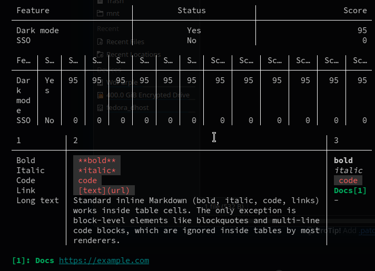Click the word 'renderers.' ending the paragraph
The width and height of the screenshot is (375, 271).
click(x=96, y=240)
